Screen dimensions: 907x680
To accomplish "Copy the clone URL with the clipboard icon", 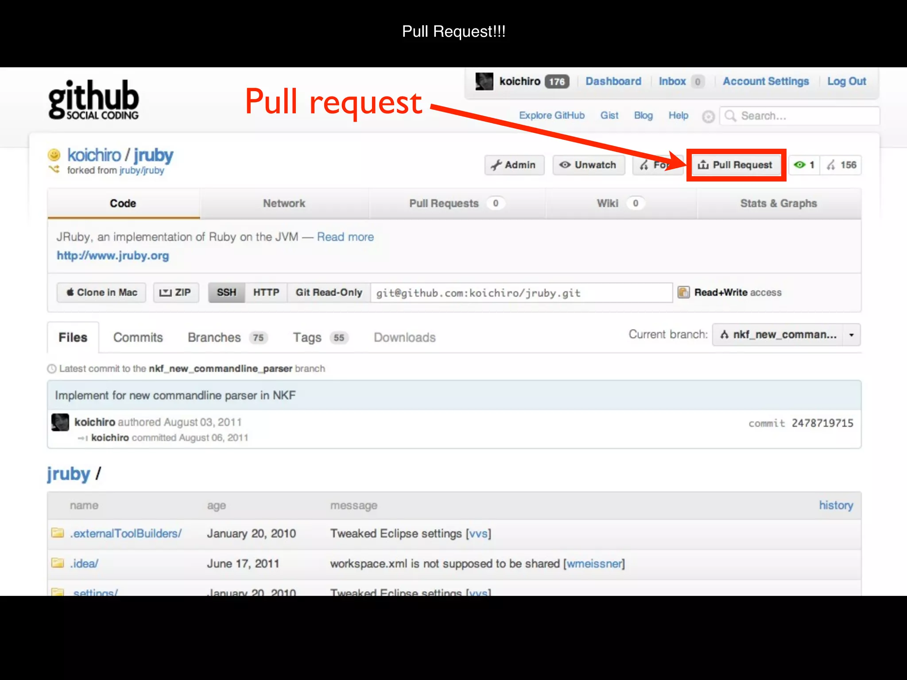I will 684,292.
